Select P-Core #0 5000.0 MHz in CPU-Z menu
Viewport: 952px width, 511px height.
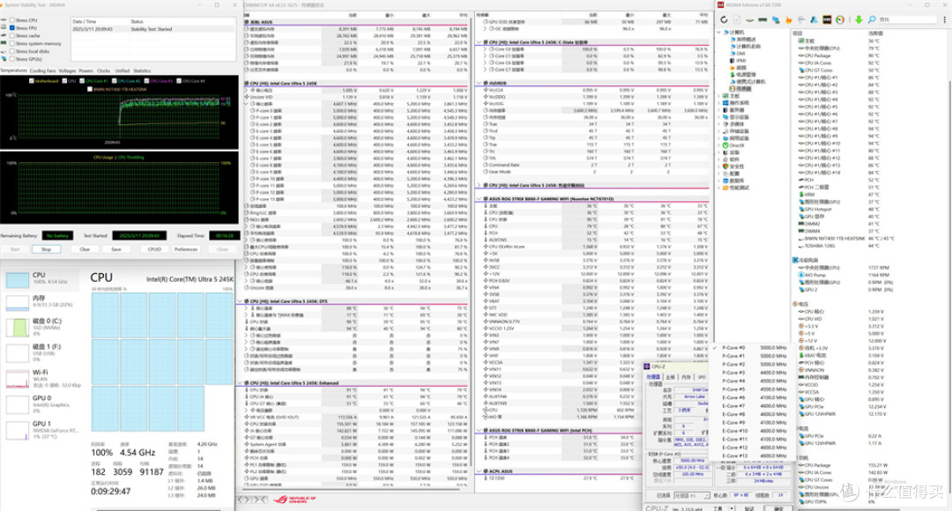click(x=754, y=348)
